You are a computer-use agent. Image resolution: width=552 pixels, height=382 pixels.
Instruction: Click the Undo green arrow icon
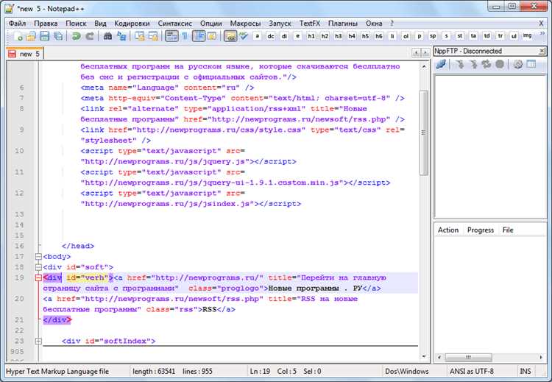click(76, 36)
